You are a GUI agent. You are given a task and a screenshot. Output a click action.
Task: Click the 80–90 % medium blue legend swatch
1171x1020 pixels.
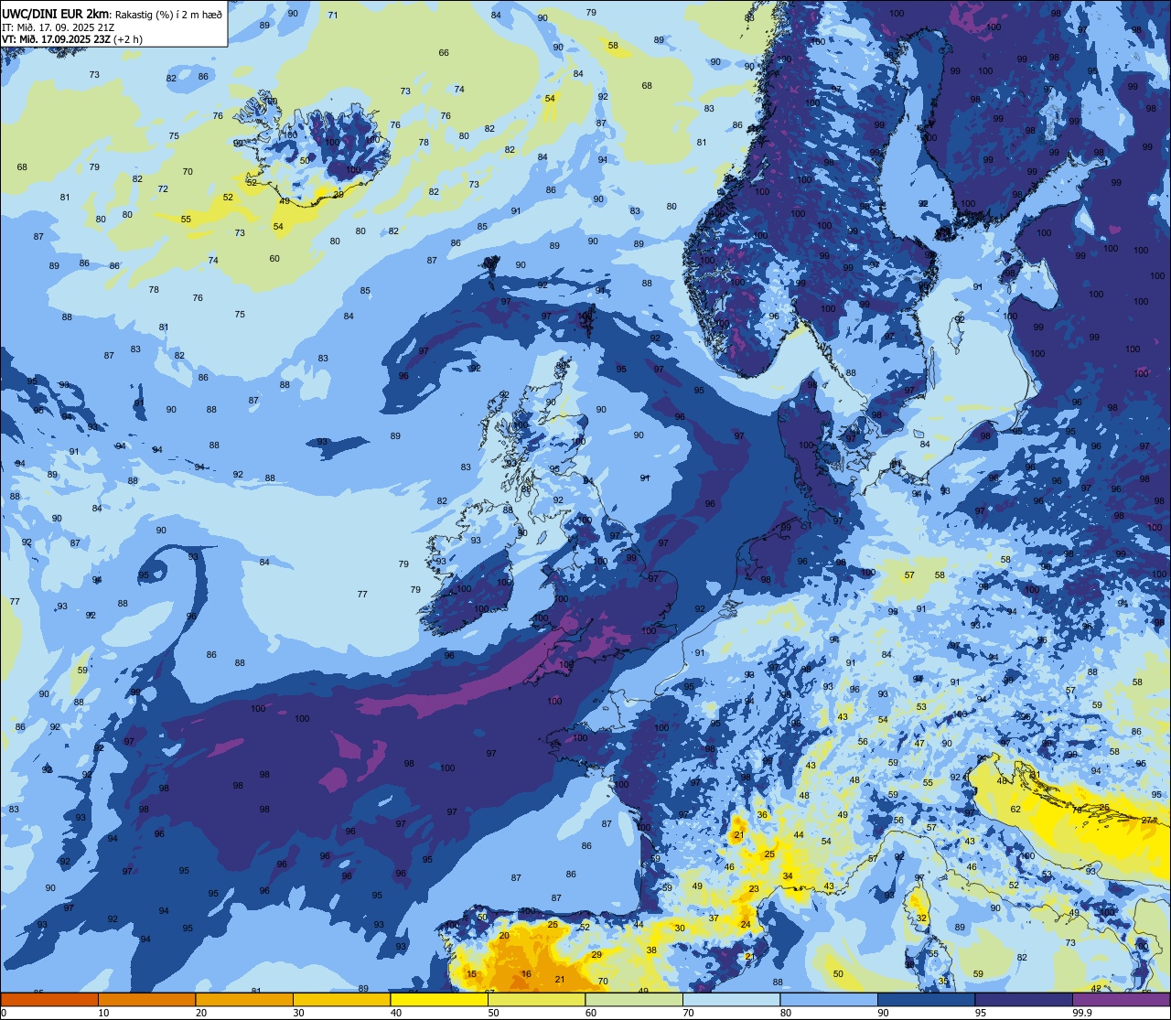829,999
